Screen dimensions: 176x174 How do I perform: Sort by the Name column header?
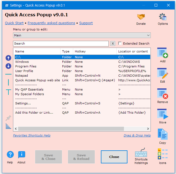coord(37,51)
